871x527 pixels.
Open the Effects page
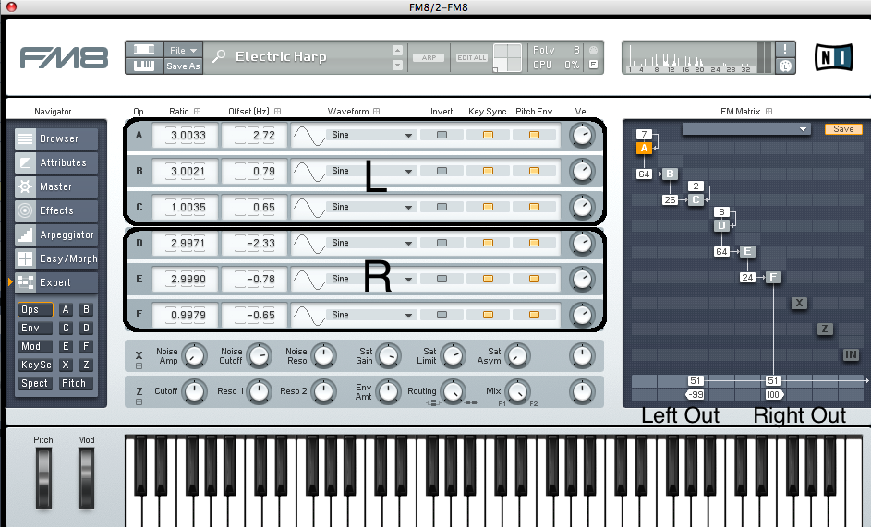click(x=56, y=210)
